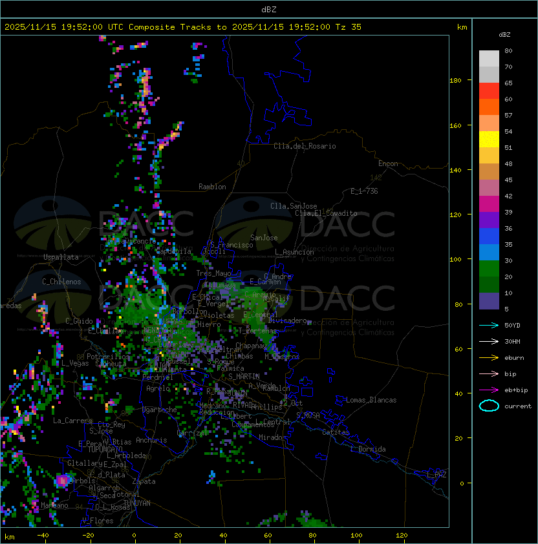Click the 'L_Vegas' map label

(x=75, y=363)
